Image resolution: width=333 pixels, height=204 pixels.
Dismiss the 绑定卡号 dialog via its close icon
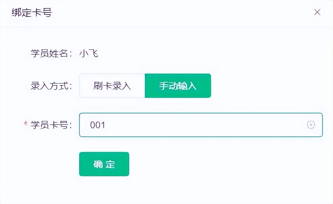click(317, 12)
